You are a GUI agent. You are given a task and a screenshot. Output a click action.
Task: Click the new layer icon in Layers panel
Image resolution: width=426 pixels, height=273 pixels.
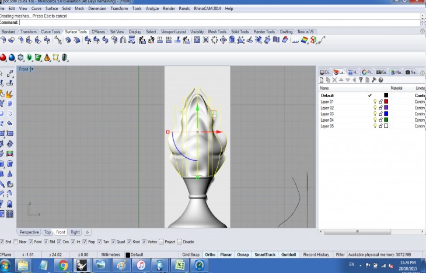[322, 80]
